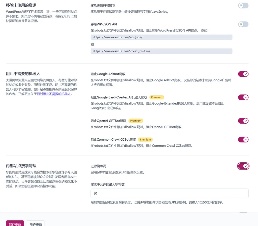Click the checkmark icon on the AdsBot switch
Viewport: 258px width, 226px height.
point(245,74)
